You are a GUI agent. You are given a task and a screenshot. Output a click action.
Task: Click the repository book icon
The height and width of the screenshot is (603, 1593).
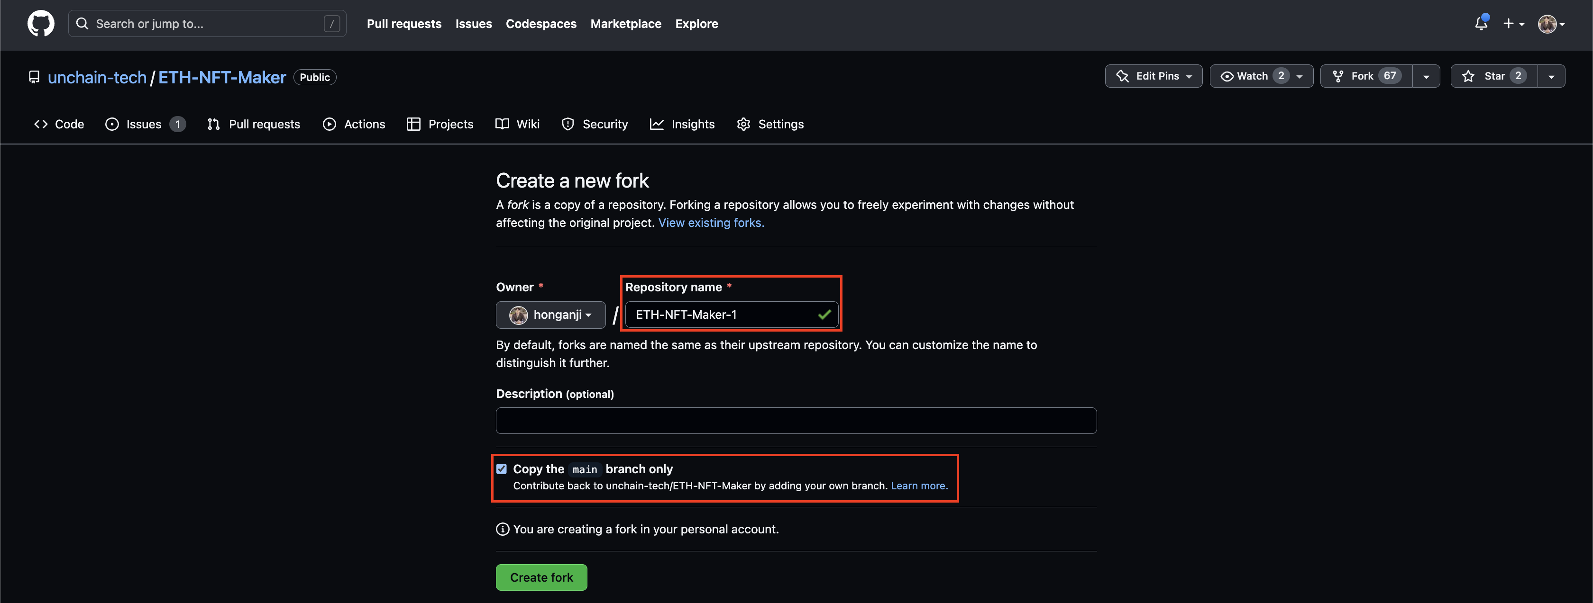pos(34,77)
